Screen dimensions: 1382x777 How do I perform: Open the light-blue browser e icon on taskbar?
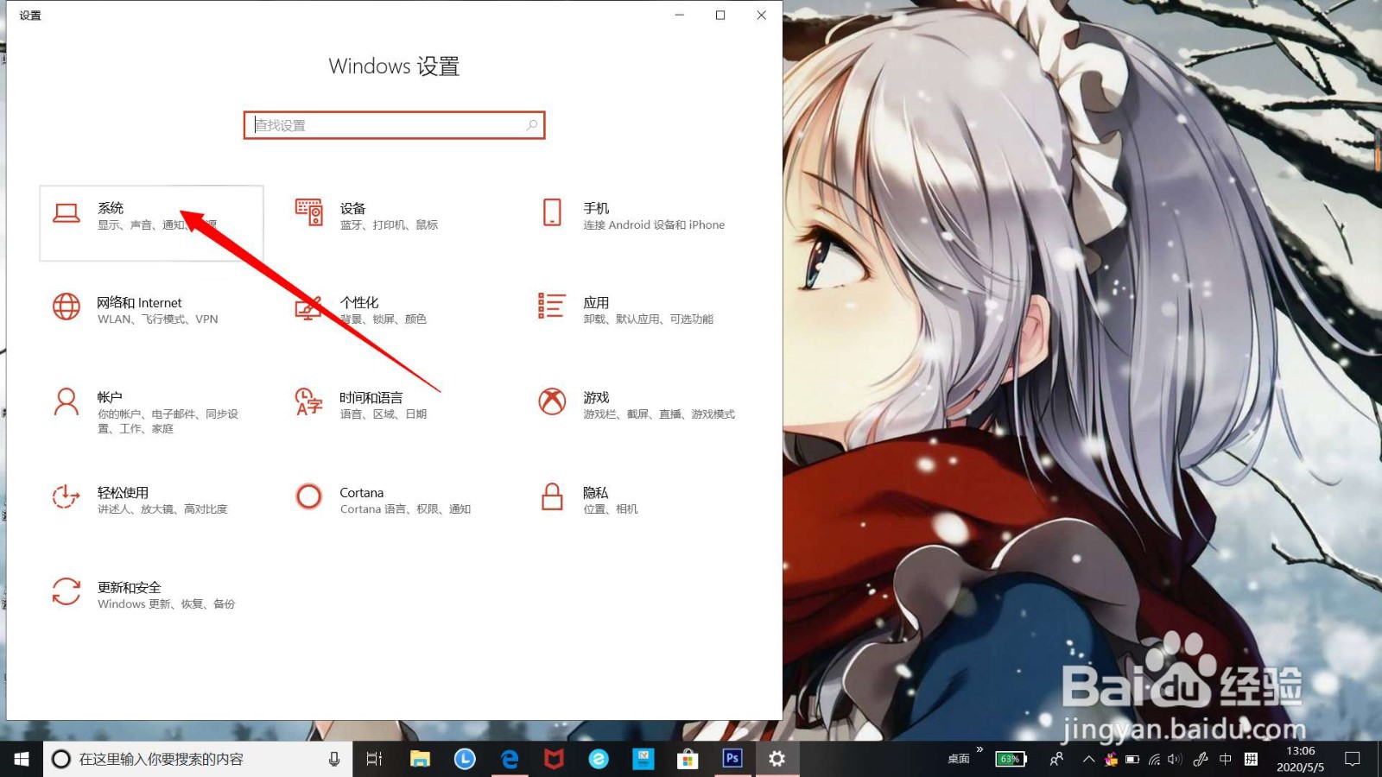tap(599, 759)
